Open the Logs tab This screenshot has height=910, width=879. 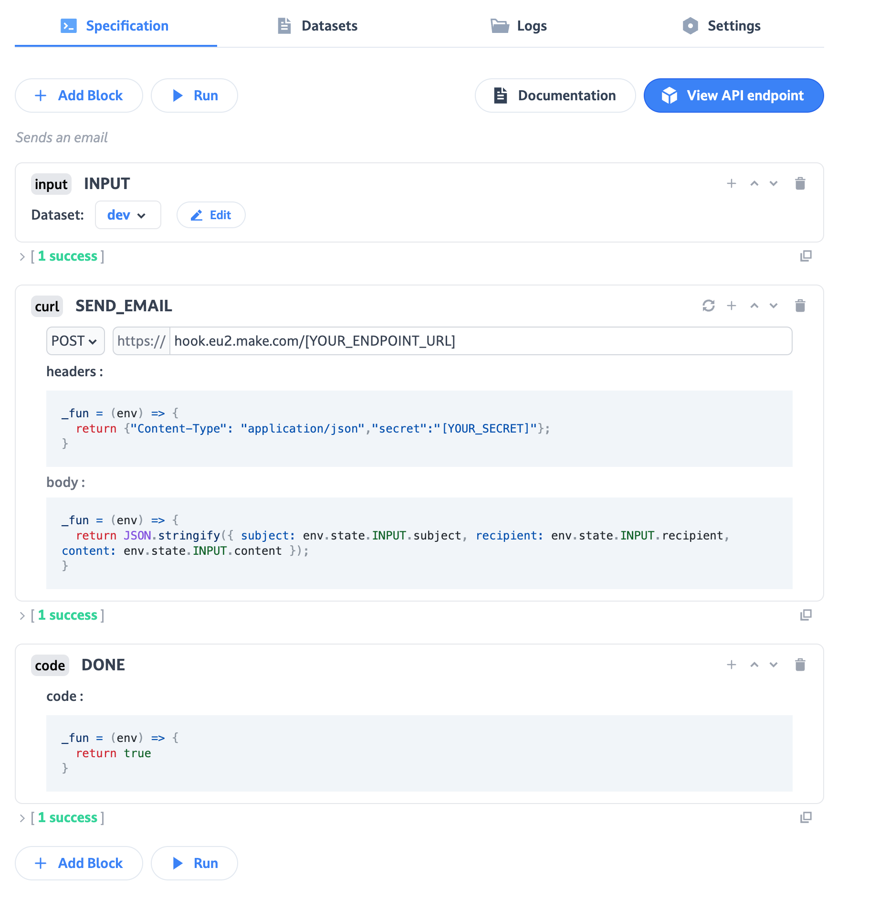519,26
